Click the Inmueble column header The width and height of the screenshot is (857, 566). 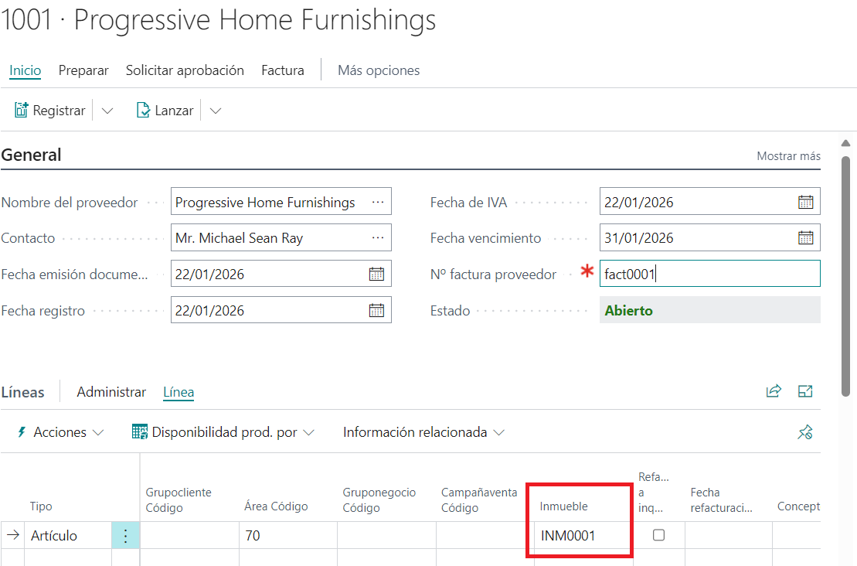564,506
